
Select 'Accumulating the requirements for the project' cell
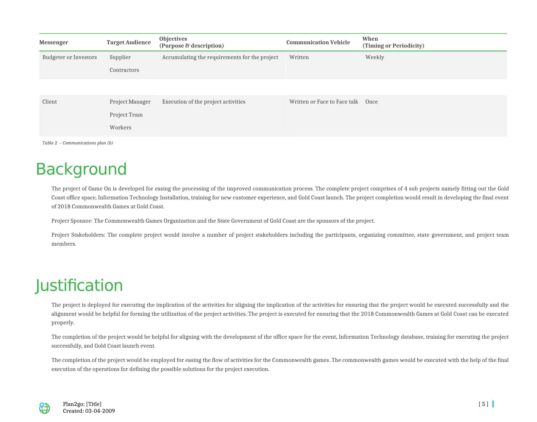coord(220,57)
